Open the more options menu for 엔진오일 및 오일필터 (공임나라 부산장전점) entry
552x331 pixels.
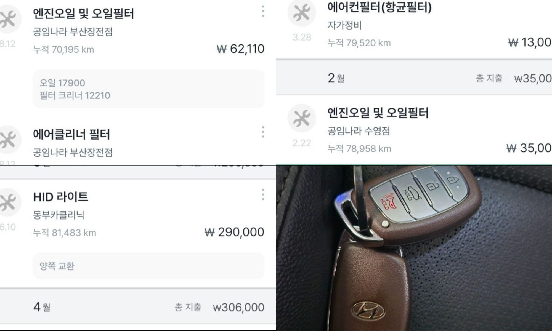coord(263,11)
